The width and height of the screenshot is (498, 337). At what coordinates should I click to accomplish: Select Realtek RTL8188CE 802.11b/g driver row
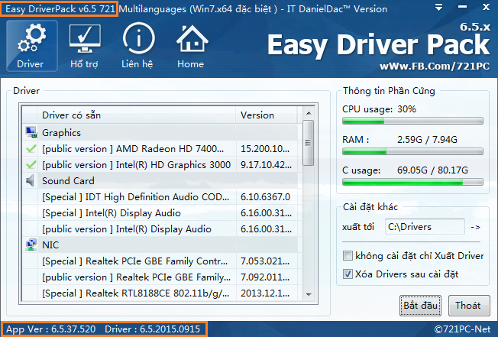tap(160, 293)
